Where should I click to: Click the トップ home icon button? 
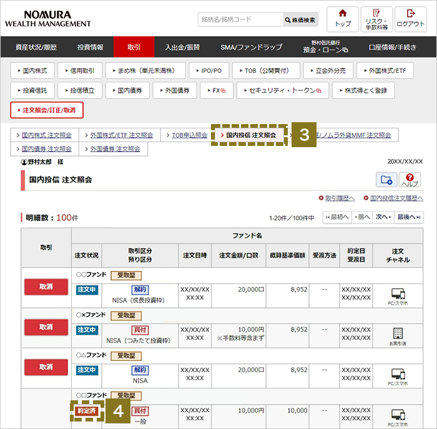(343, 19)
